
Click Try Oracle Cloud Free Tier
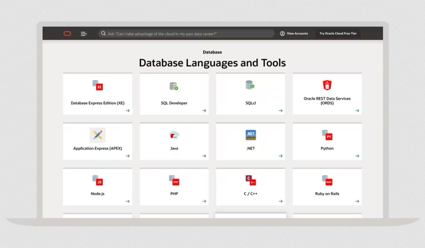338,33
